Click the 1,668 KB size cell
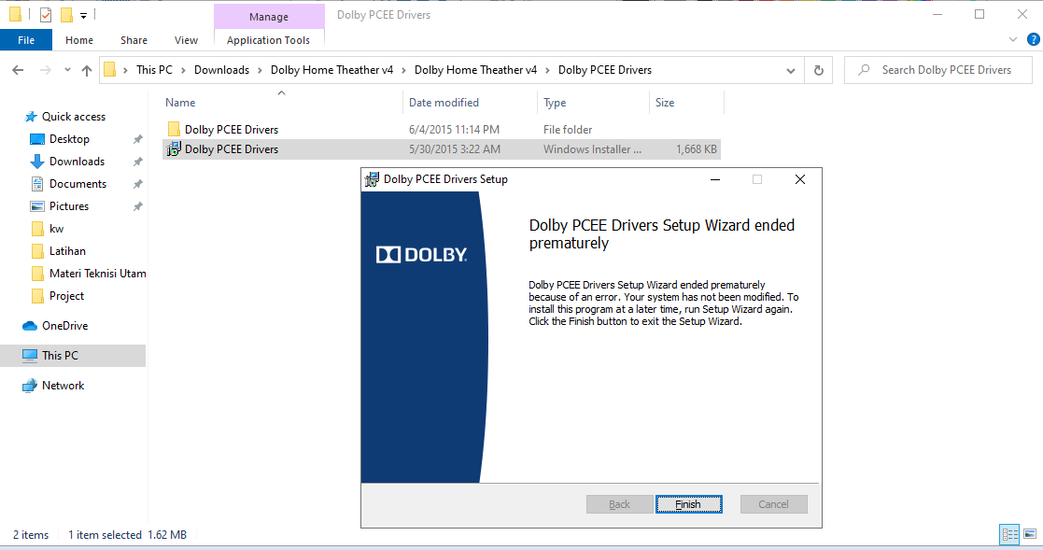The height and width of the screenshot is (550, 1043). tap(697, 149)
